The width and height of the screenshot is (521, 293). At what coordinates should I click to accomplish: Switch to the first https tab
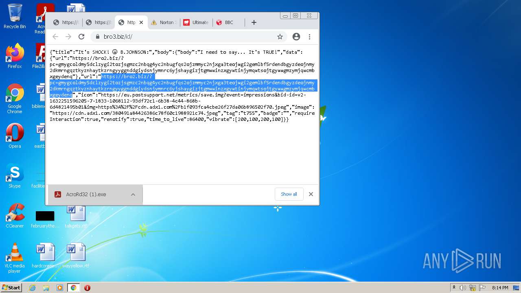click(66, 22)
